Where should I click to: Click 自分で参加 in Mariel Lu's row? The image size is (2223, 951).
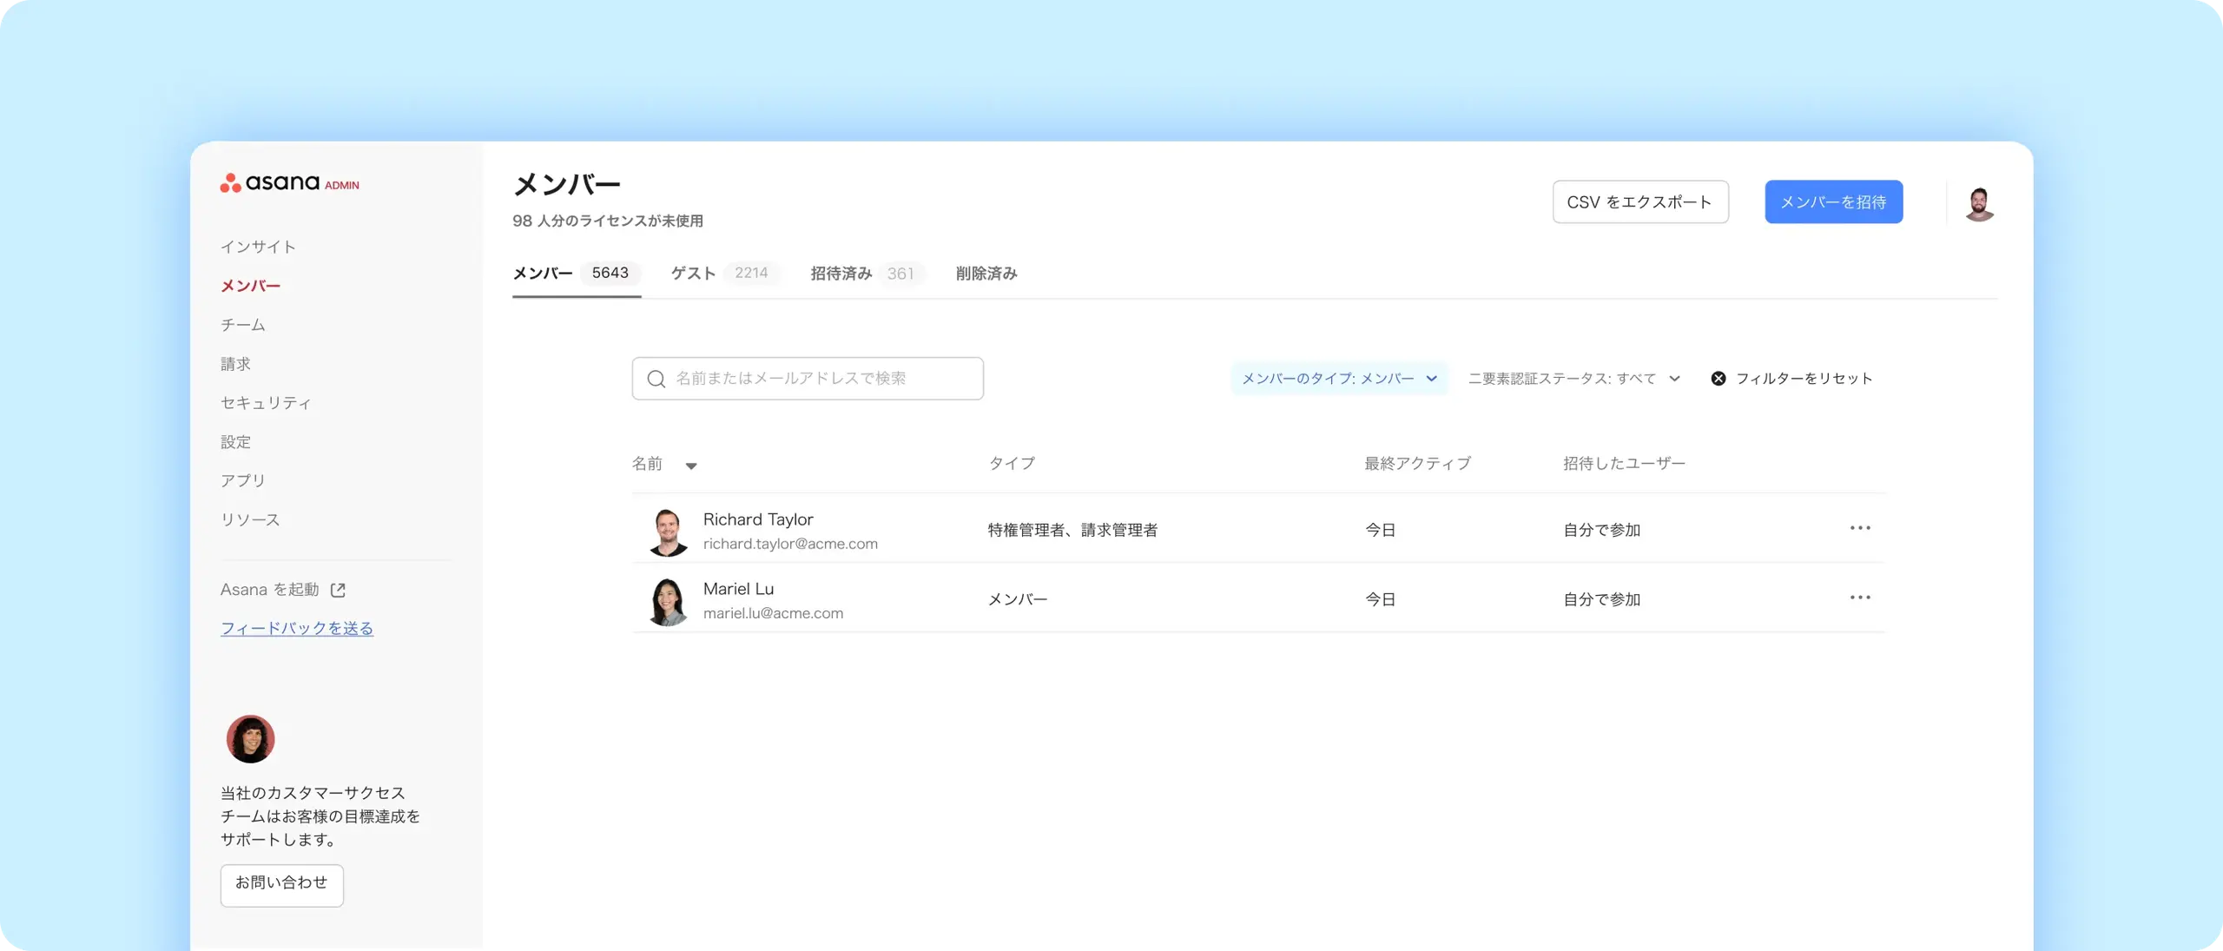(x=1601, y=599)
